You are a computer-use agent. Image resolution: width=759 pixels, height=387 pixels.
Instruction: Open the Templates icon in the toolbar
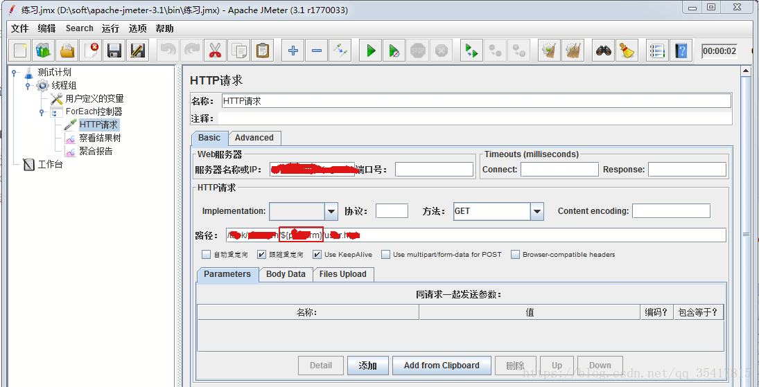[43, 51]
